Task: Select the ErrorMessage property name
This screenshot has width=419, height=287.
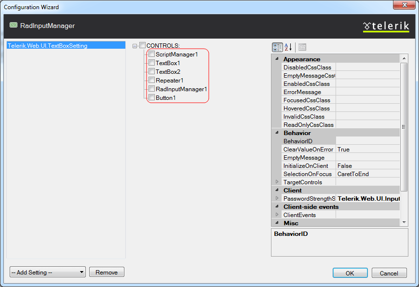Action: coord(302,92)
